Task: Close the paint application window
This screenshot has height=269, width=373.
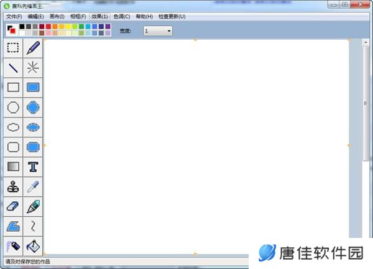Action: point(360,4)
